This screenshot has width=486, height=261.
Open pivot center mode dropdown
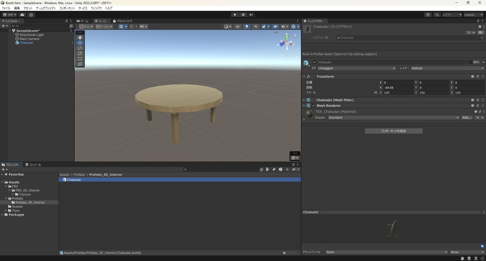click(86, 27)
